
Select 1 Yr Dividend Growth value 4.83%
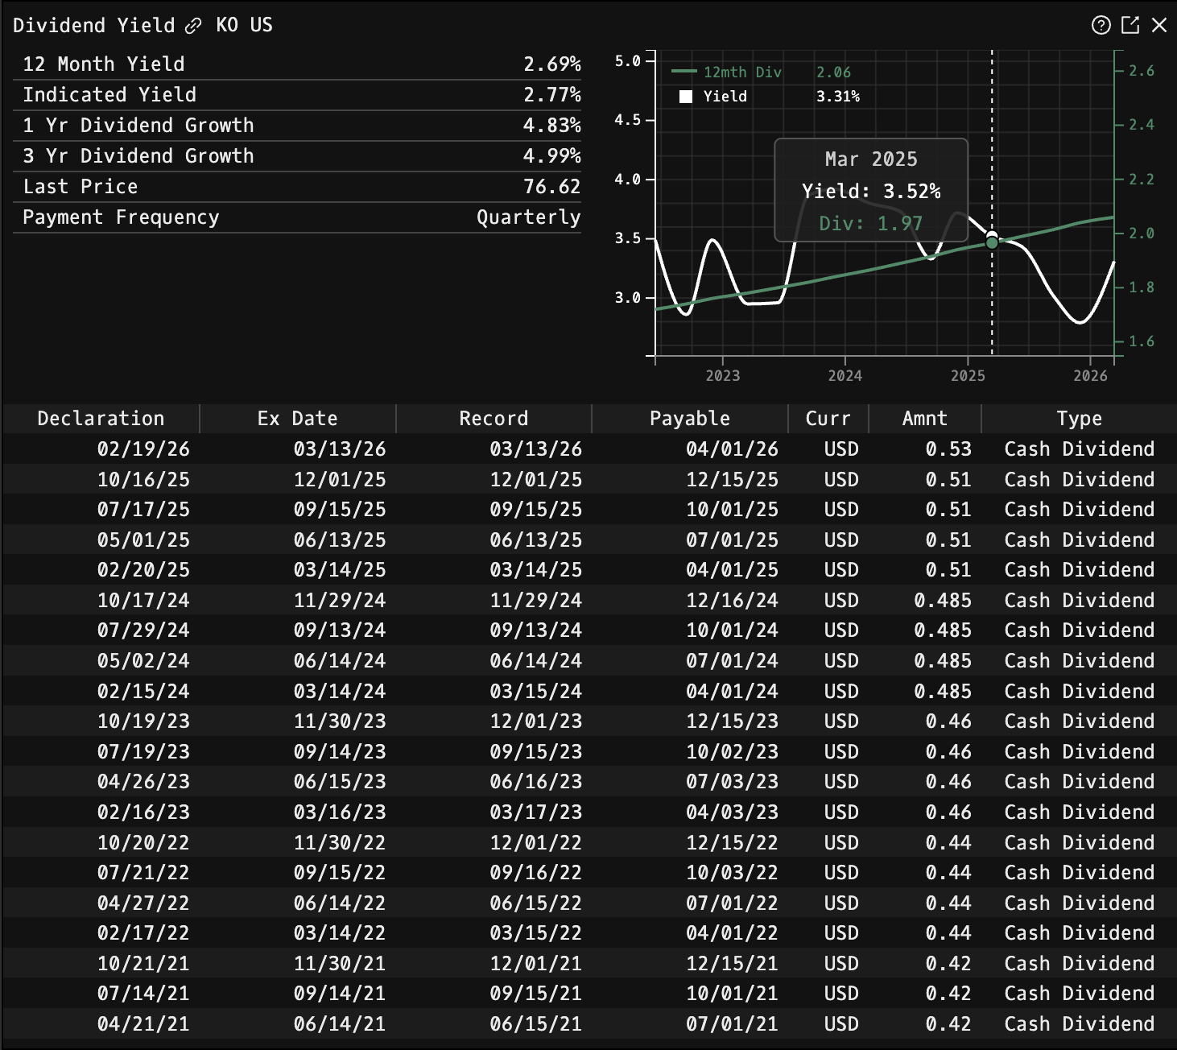pyautogui.click(x=552, y=126)
